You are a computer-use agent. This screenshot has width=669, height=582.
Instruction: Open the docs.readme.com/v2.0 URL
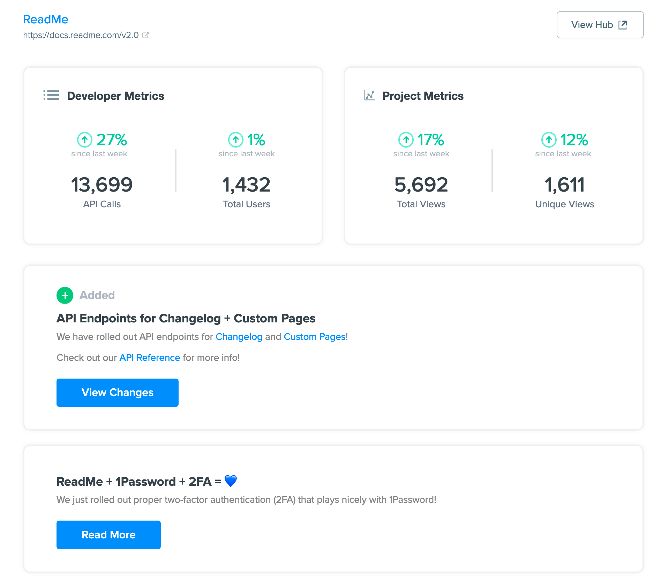tap(81, 35)
